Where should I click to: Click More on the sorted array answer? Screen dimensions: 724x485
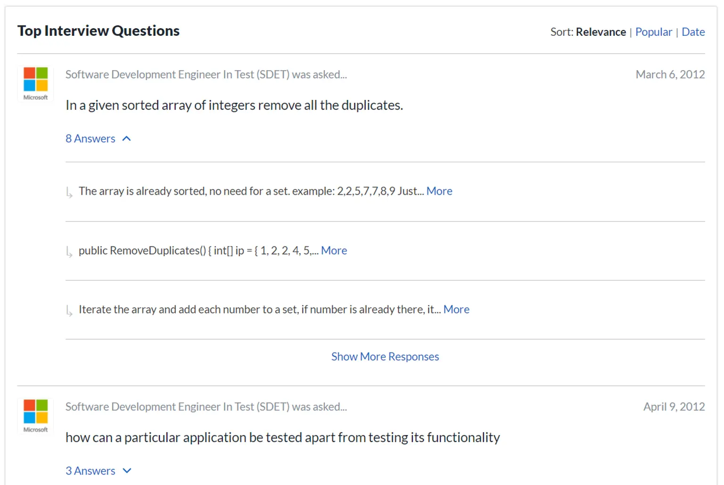pyautogui.click(x=439, y=191)
